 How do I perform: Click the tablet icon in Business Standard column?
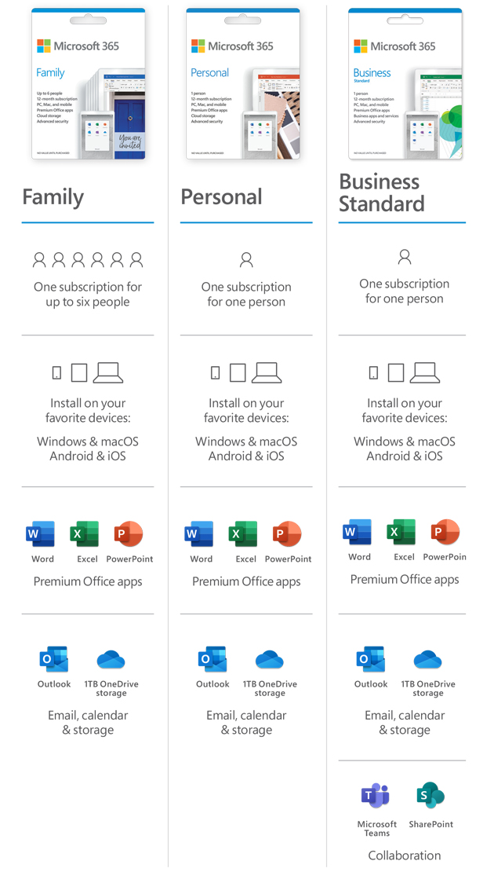(x=396, y=372)
